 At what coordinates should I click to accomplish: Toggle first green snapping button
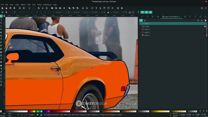pos(142,12)
